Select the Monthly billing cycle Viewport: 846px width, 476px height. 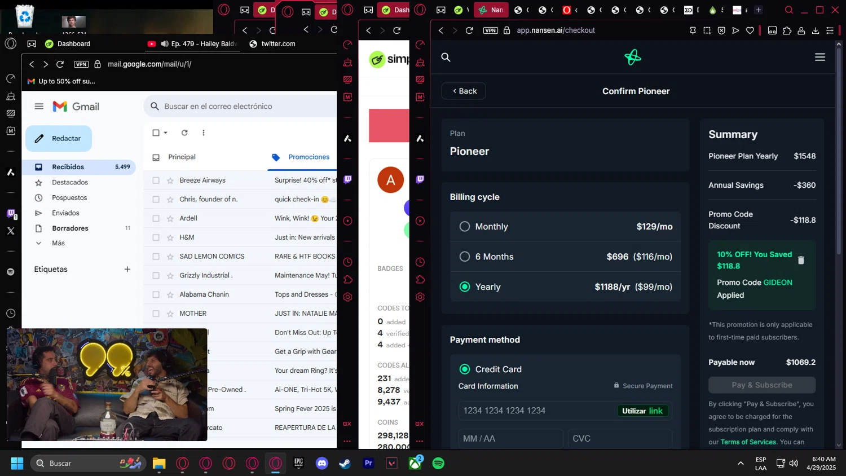tap(465, 226)
